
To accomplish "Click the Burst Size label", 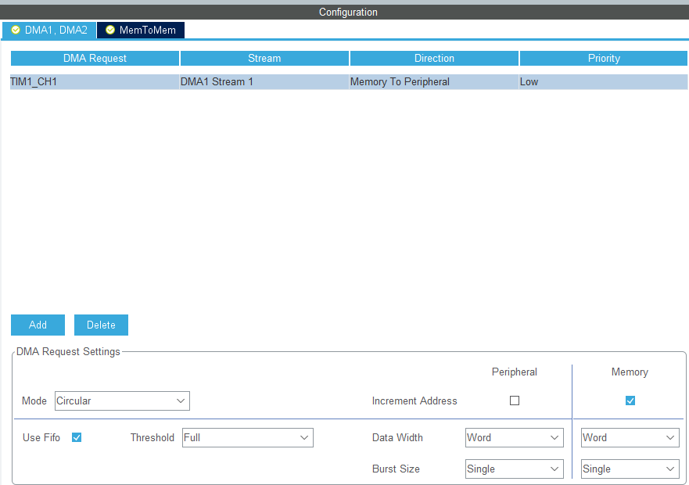I will click(x=396, y=469).
